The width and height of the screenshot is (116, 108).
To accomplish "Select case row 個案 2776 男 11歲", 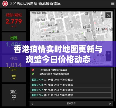I will coord(71,95).
